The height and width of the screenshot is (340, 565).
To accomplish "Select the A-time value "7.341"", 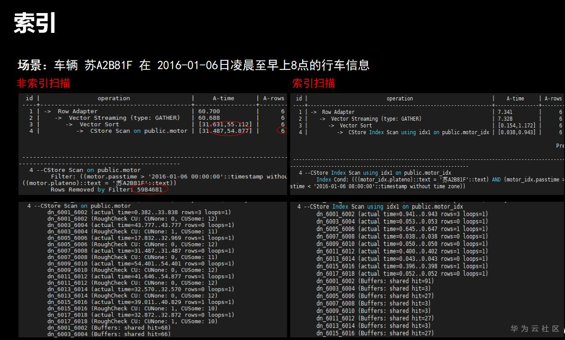I will (x=505, y=112).
